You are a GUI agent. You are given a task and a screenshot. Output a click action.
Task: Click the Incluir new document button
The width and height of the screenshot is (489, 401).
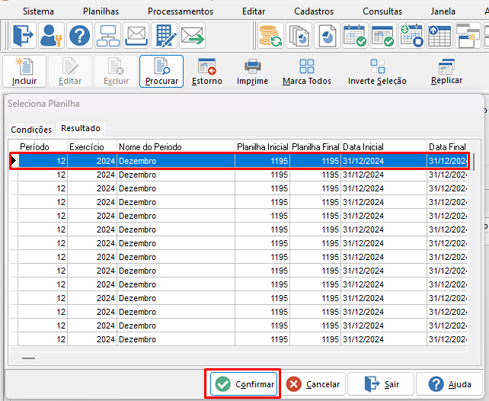pos(24,71)
